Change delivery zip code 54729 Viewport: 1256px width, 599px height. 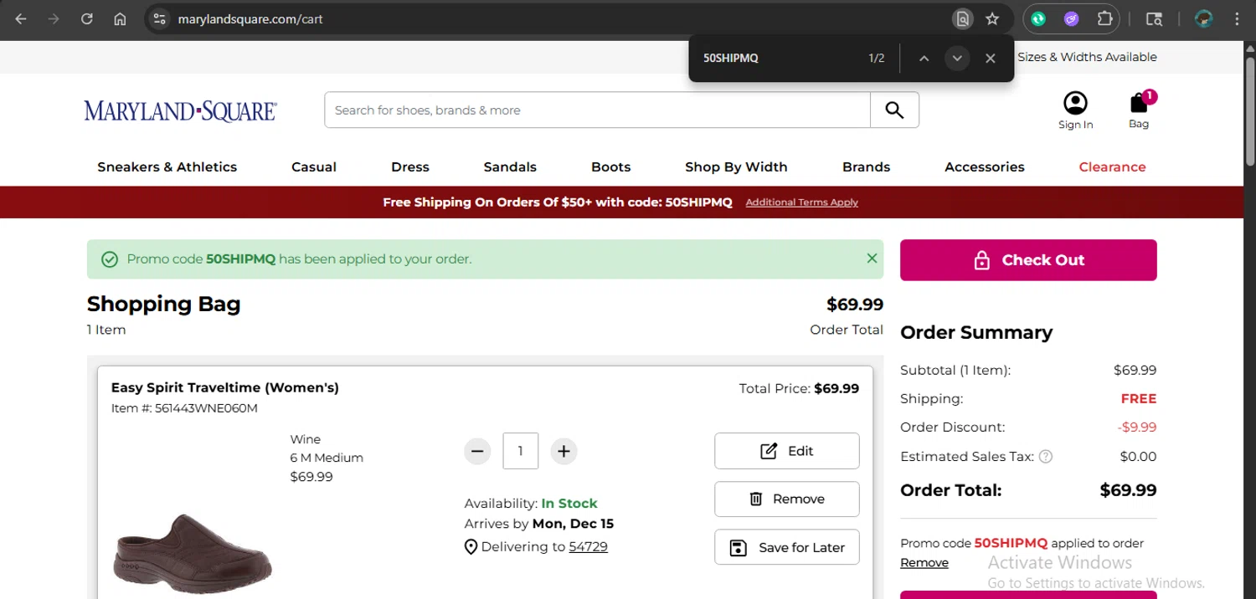(x=588, y=546)
